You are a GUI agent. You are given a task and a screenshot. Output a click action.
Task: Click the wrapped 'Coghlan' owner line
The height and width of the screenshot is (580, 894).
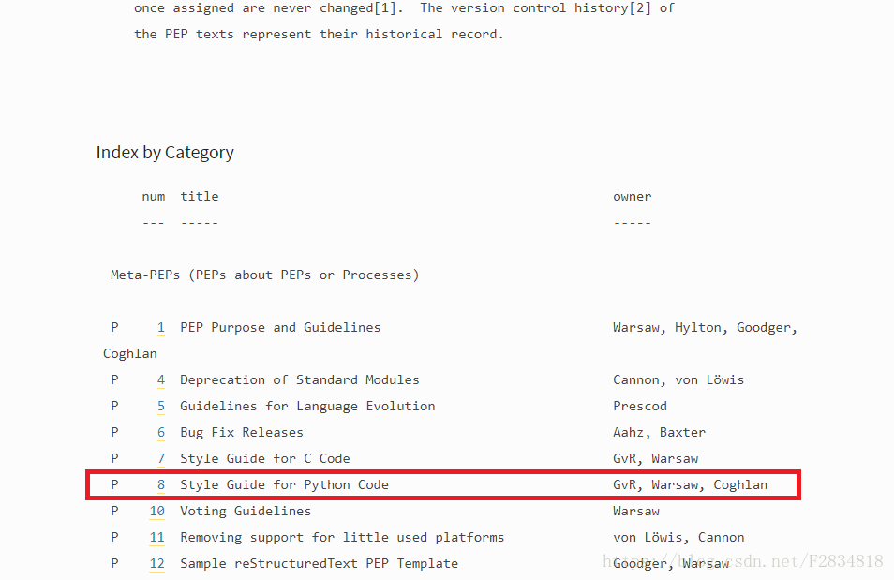pyautogui.click(x=129, y=353)
